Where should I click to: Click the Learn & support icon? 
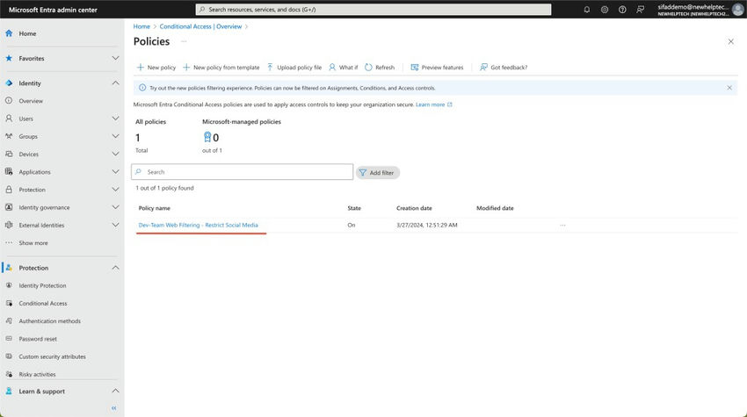pyautogui.click(x=9, y=391)
